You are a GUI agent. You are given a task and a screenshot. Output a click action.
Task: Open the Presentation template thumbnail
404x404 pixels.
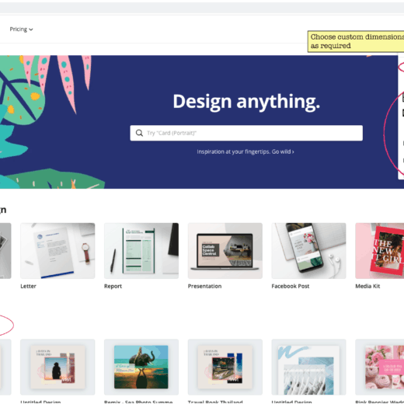[x=225, y=251]
